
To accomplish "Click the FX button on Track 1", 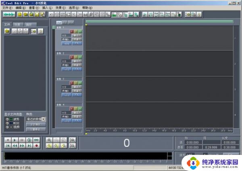I will click(77, 43).
